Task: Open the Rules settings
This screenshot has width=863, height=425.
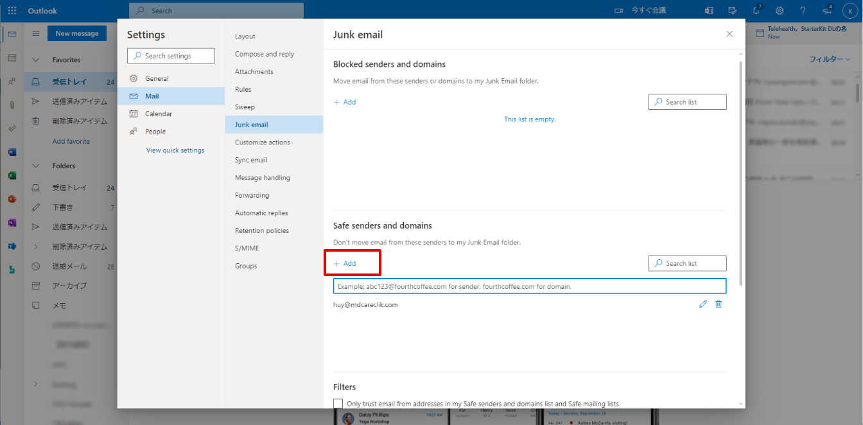Action: (274, 89)
